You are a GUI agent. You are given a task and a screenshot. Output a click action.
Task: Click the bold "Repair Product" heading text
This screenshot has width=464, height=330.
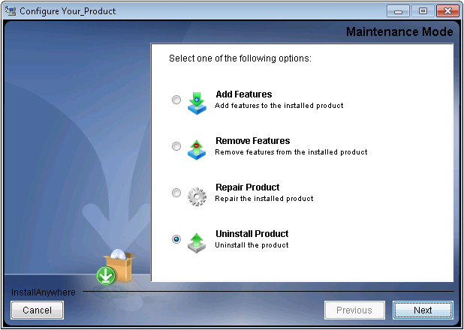pos(247,187)
